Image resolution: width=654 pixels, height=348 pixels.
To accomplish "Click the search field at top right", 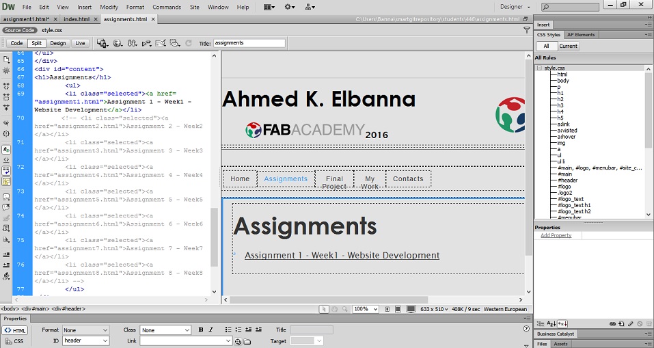I will point(570,7).
